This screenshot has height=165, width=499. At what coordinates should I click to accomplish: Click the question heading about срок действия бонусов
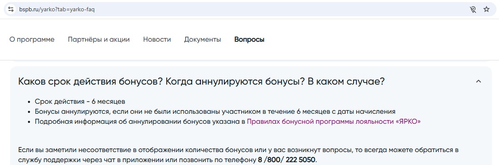(x=201, y=81)
